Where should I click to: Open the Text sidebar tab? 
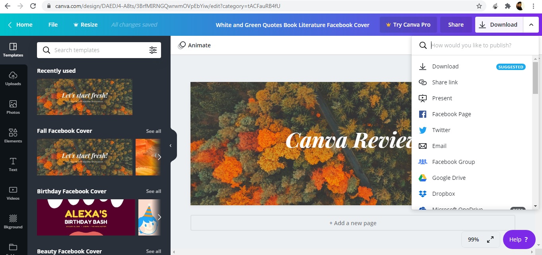(x=13, y=165)
